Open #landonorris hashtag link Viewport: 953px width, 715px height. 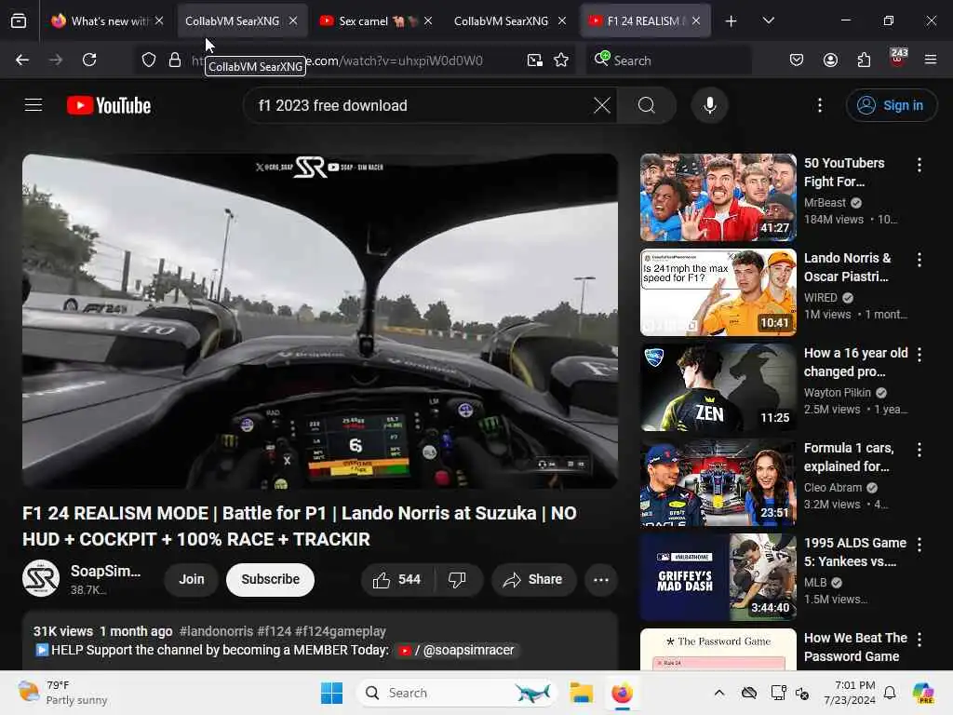[x=216, y=631]
